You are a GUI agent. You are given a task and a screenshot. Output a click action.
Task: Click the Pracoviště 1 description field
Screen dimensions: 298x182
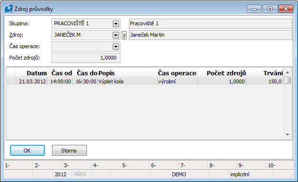click(211, 23)
